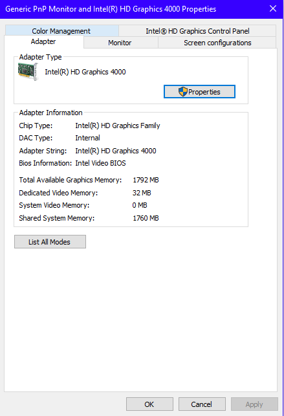The width and height of the screenshot is (284, 416).
Task: Click the Adapter Information group heading
Action: pyautogui.click(x=50, y=113)
